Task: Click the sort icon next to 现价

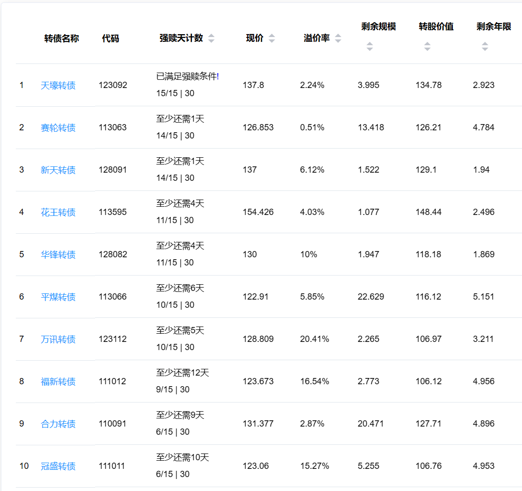Action: click(x=272, y=38)
